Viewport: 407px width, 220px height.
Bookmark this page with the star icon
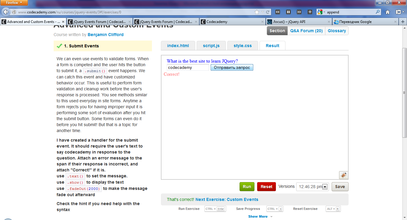pyautogui.click(x=257, y=12)
